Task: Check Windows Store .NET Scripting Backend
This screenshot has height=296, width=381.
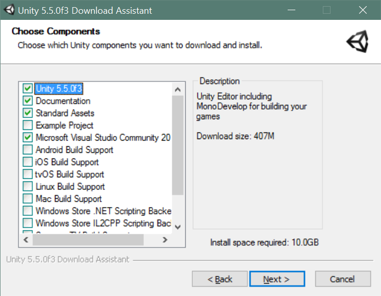Action: click(28, 211)
